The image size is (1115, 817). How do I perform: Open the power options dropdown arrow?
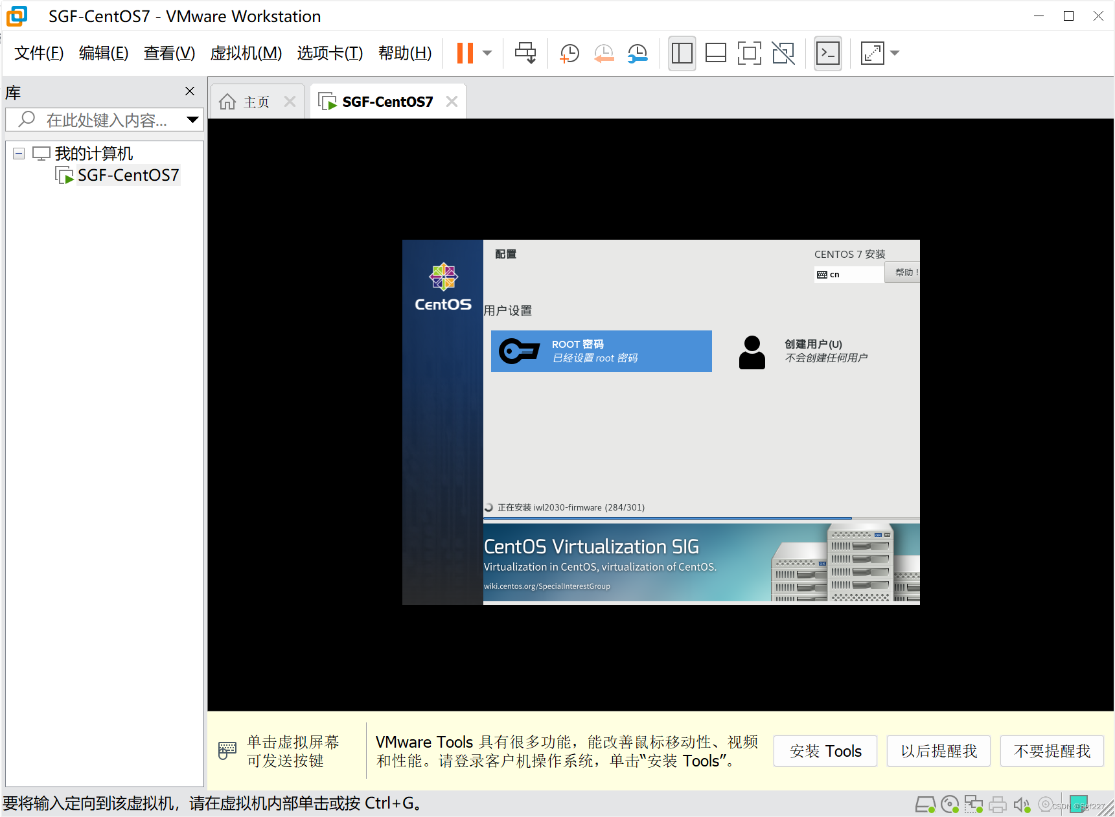(487, 53)
